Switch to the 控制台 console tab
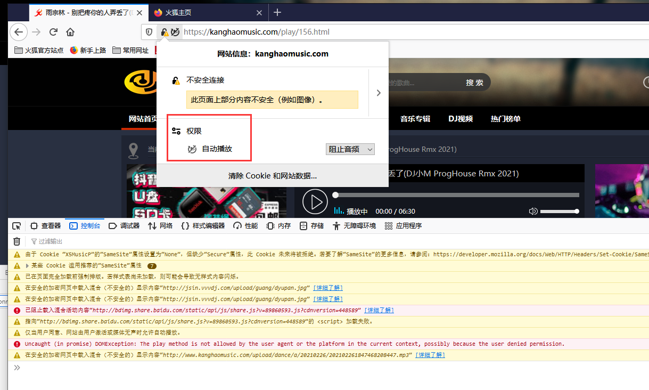The height and width of the screenshot is (390, 649). click(85, 226)
